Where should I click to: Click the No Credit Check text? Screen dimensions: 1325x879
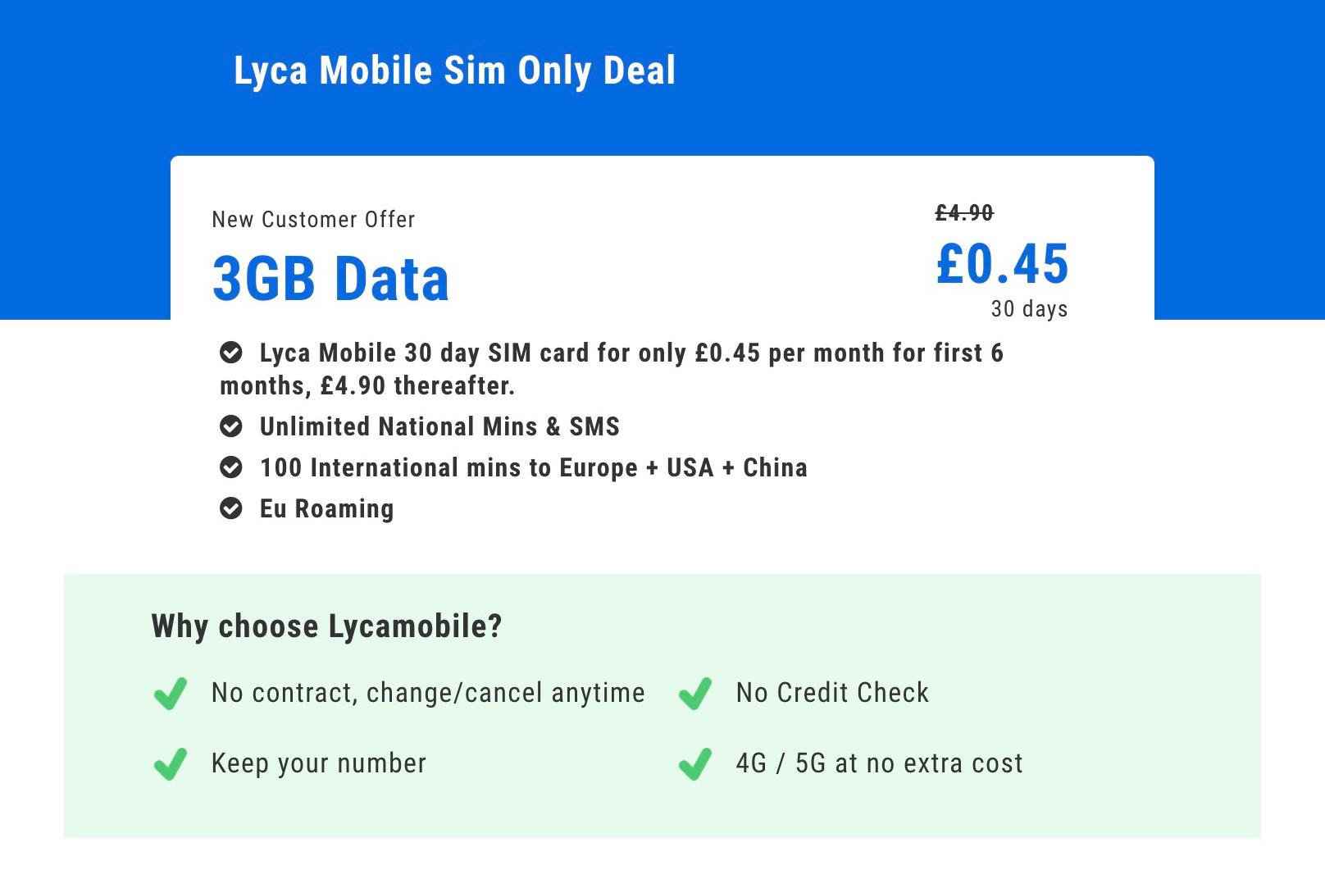pos(832,693)
